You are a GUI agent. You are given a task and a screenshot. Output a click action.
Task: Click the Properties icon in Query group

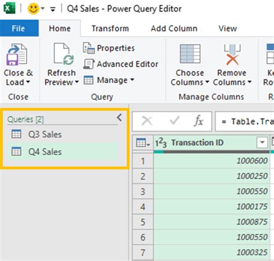pyautogui.click(x=88, y=48)
